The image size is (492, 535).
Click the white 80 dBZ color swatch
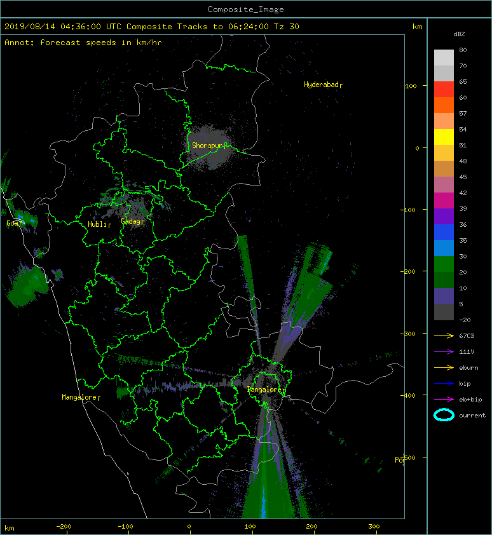tap(444, 57)
